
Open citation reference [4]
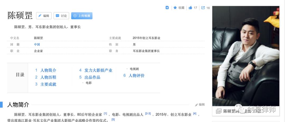point(195,114)
